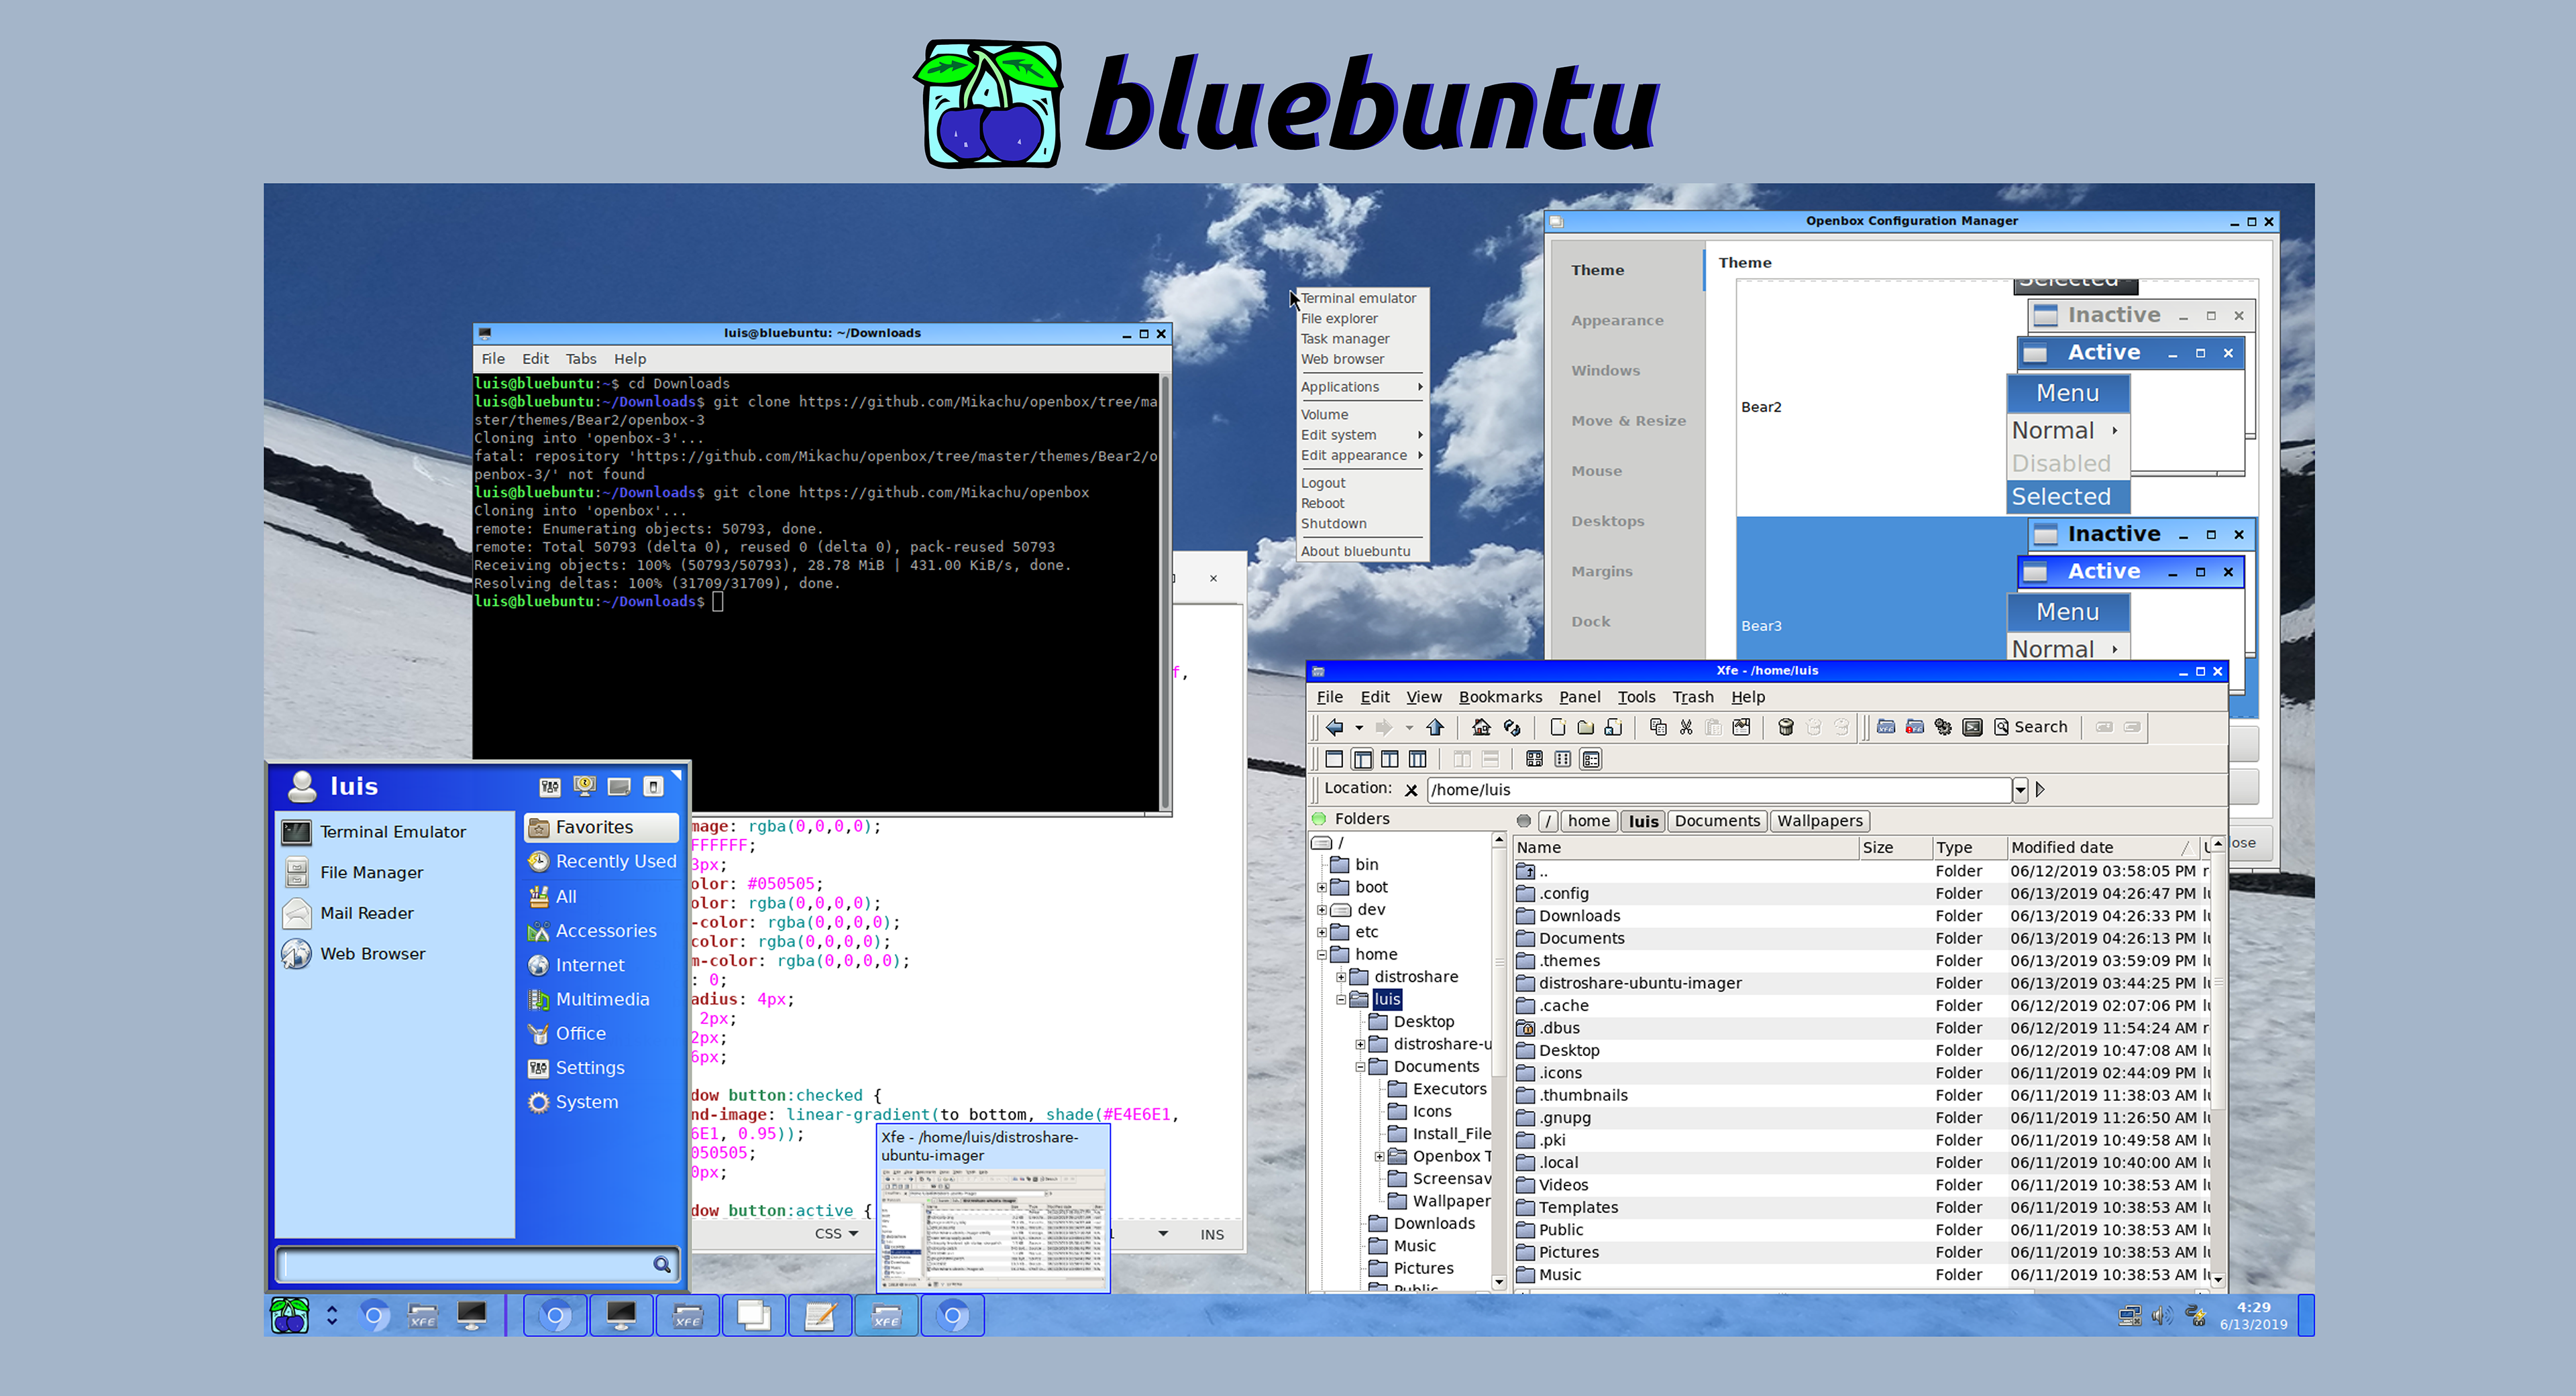Image resolution: width=2576 pixels, height=1396 pixels.
Task: Launch Chromium from the panel launcher
Action: pos(374,1316)
